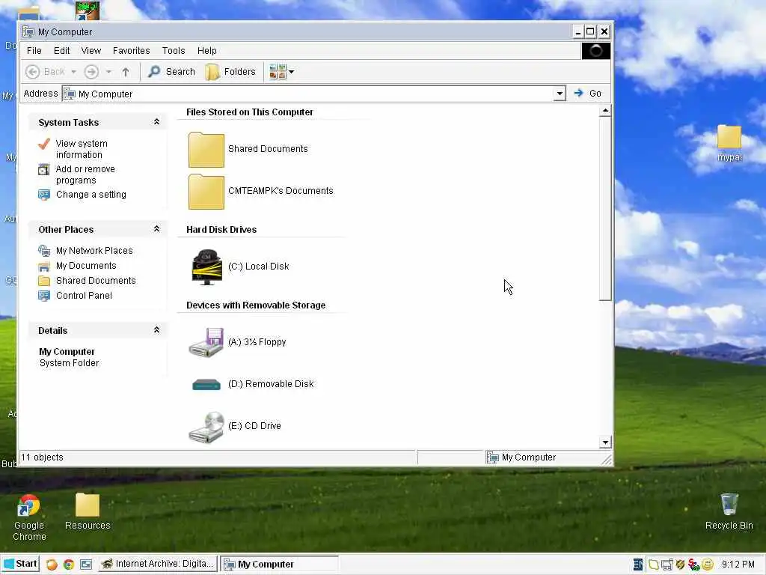
Task: Expand the Address bar dropdown
Action: point(560,94)
